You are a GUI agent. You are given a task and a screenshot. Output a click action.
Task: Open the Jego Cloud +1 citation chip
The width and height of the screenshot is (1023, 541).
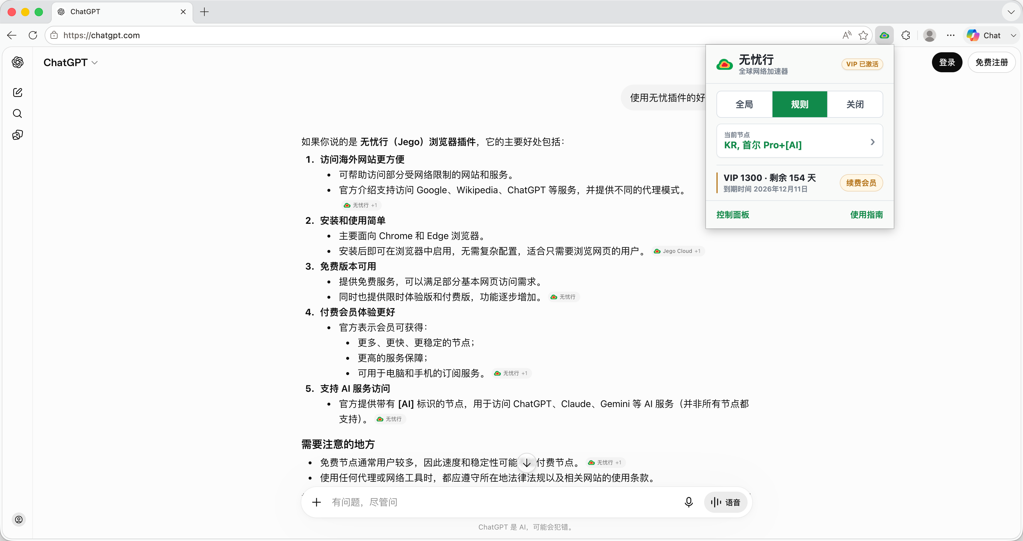[677, 251]
